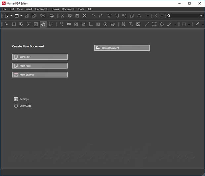
Task: Click the Align Top objects icon
Action: tap(124, 16)
